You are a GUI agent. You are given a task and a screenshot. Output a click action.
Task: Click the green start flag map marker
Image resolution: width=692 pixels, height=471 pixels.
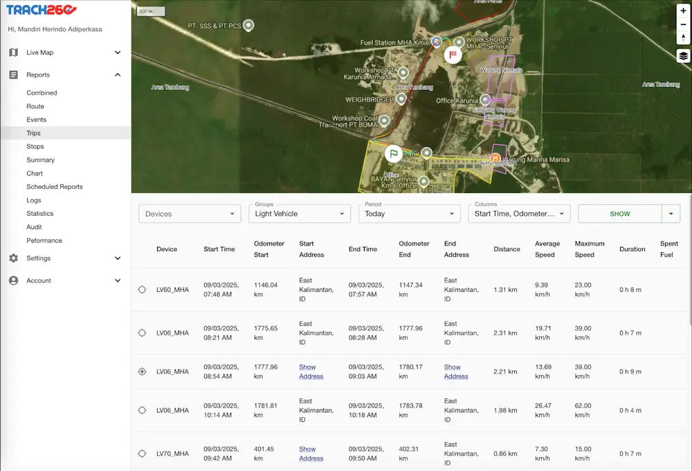tap(393, 153)
